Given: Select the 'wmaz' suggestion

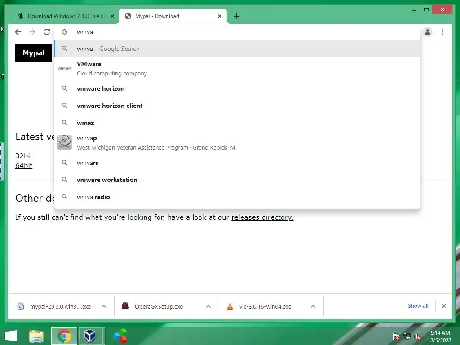Looking at the screenshot, I should 237,123.
